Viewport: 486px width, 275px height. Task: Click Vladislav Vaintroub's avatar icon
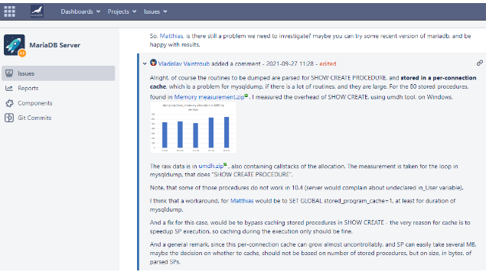[153, 63]
